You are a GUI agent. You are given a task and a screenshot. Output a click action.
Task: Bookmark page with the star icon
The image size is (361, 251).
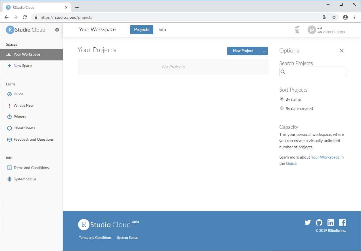[334, 17]
